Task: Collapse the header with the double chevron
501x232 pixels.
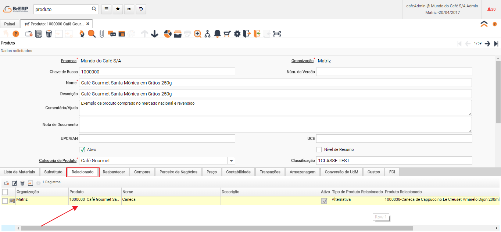Action: click(x=484, y=24)
